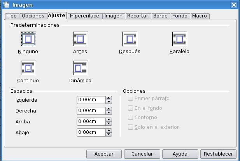The width and height of the screenshot is (240, 161).
Task: Click the Arriba spacing input field
Action: 91,121
